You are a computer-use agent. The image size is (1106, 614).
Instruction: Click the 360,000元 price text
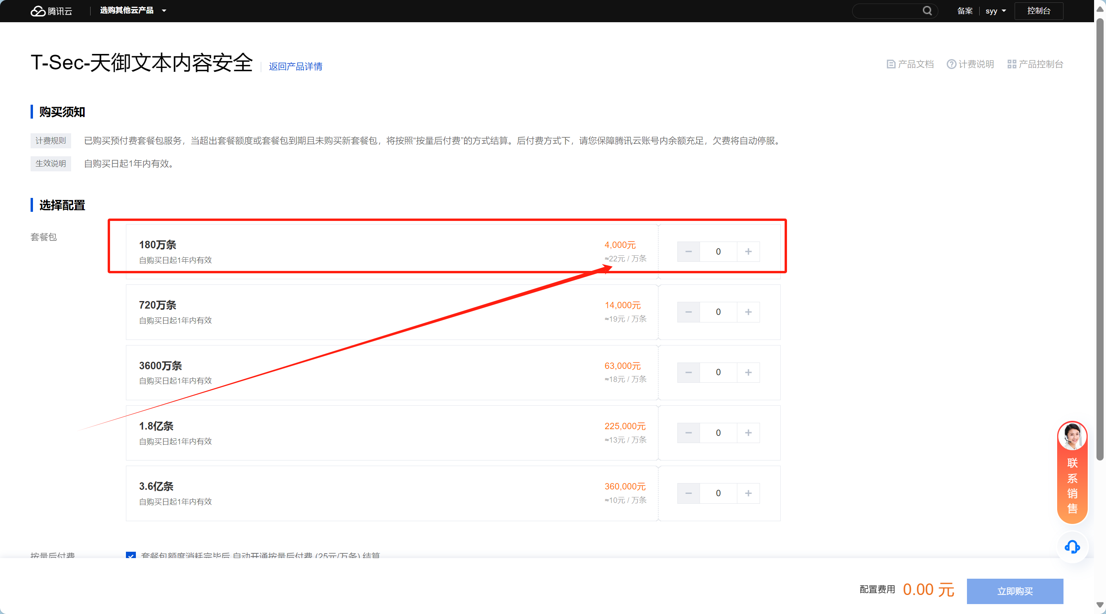point(625,487)
